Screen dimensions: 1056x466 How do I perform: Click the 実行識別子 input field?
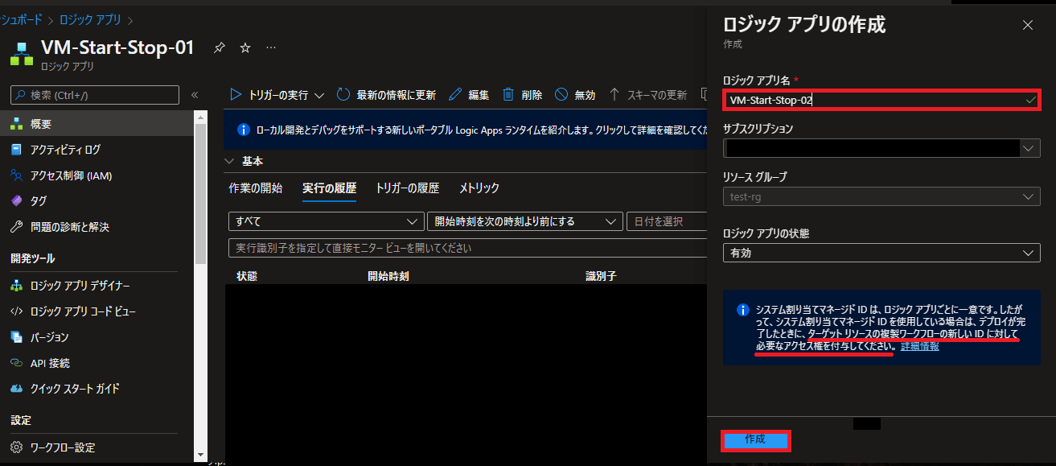(467, 248)
